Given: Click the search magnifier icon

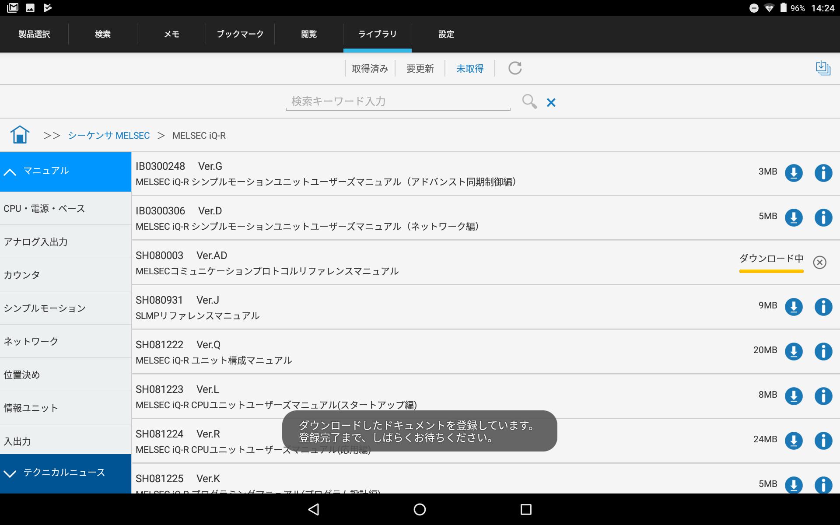Looking at the screenshot, I should coord(529,101).
